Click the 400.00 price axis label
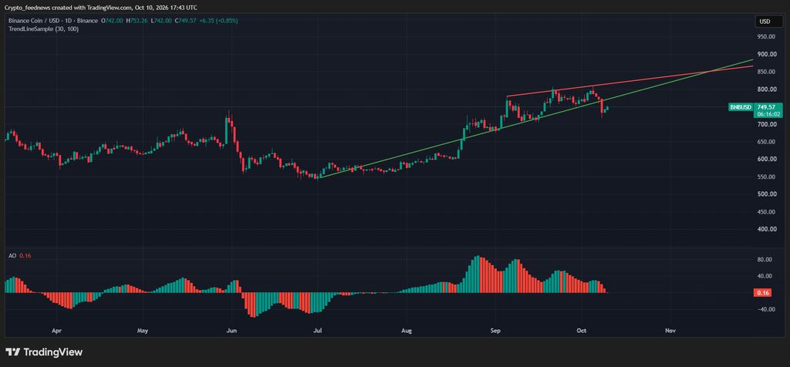The image size is (790, 367). (x=766, y=229)
